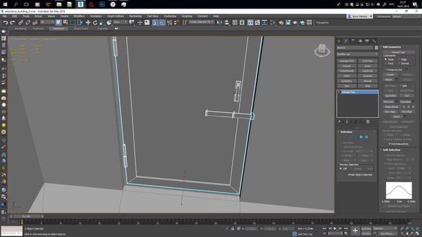
Task: Open the Scripting menu
Action: click(187, 16)
